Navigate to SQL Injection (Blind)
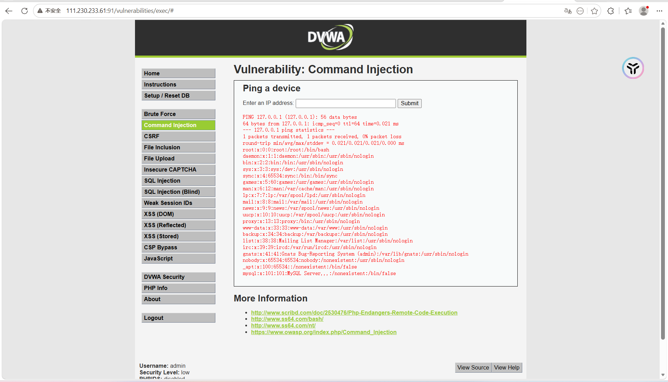 [178, 192]
